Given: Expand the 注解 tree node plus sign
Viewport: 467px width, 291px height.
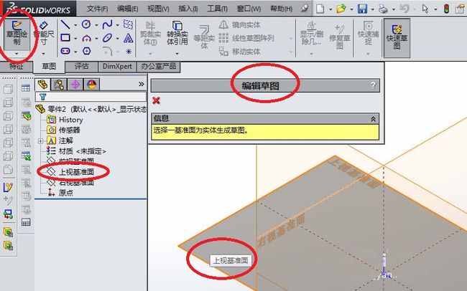Looking at the screenshot, I should (40, 141).
